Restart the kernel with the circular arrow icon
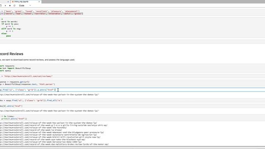The height and width of the screenshot is (149, 265). click(14, 5)
